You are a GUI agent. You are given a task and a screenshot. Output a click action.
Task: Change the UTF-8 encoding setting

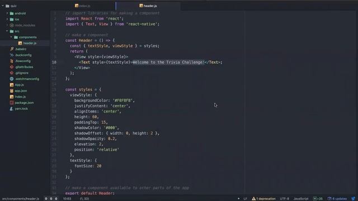tap(285, 199)
